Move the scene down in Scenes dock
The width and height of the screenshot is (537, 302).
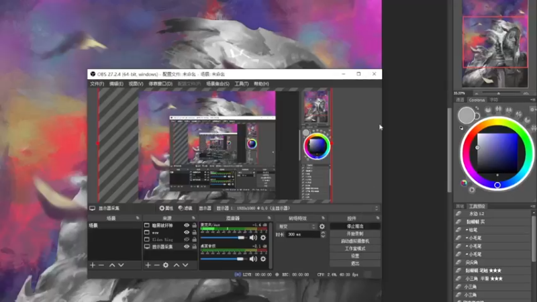(x=121, y=265)
